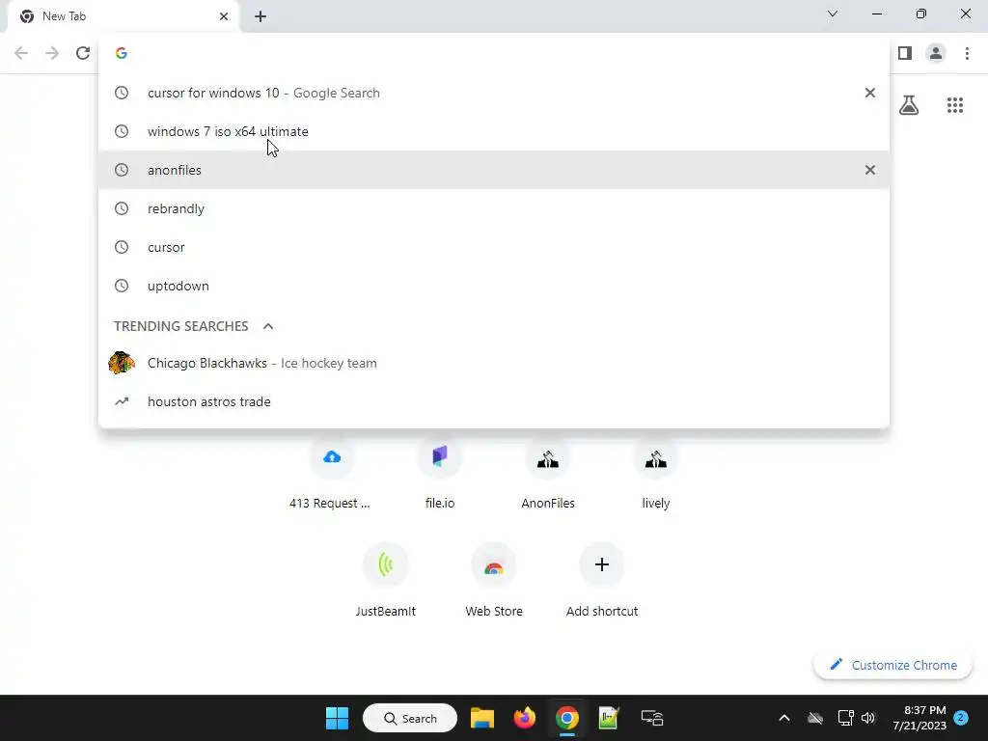The height and width of the screenshot is (741, 988).
Task: Close the New Tab tab
Action: click(224, 16)
